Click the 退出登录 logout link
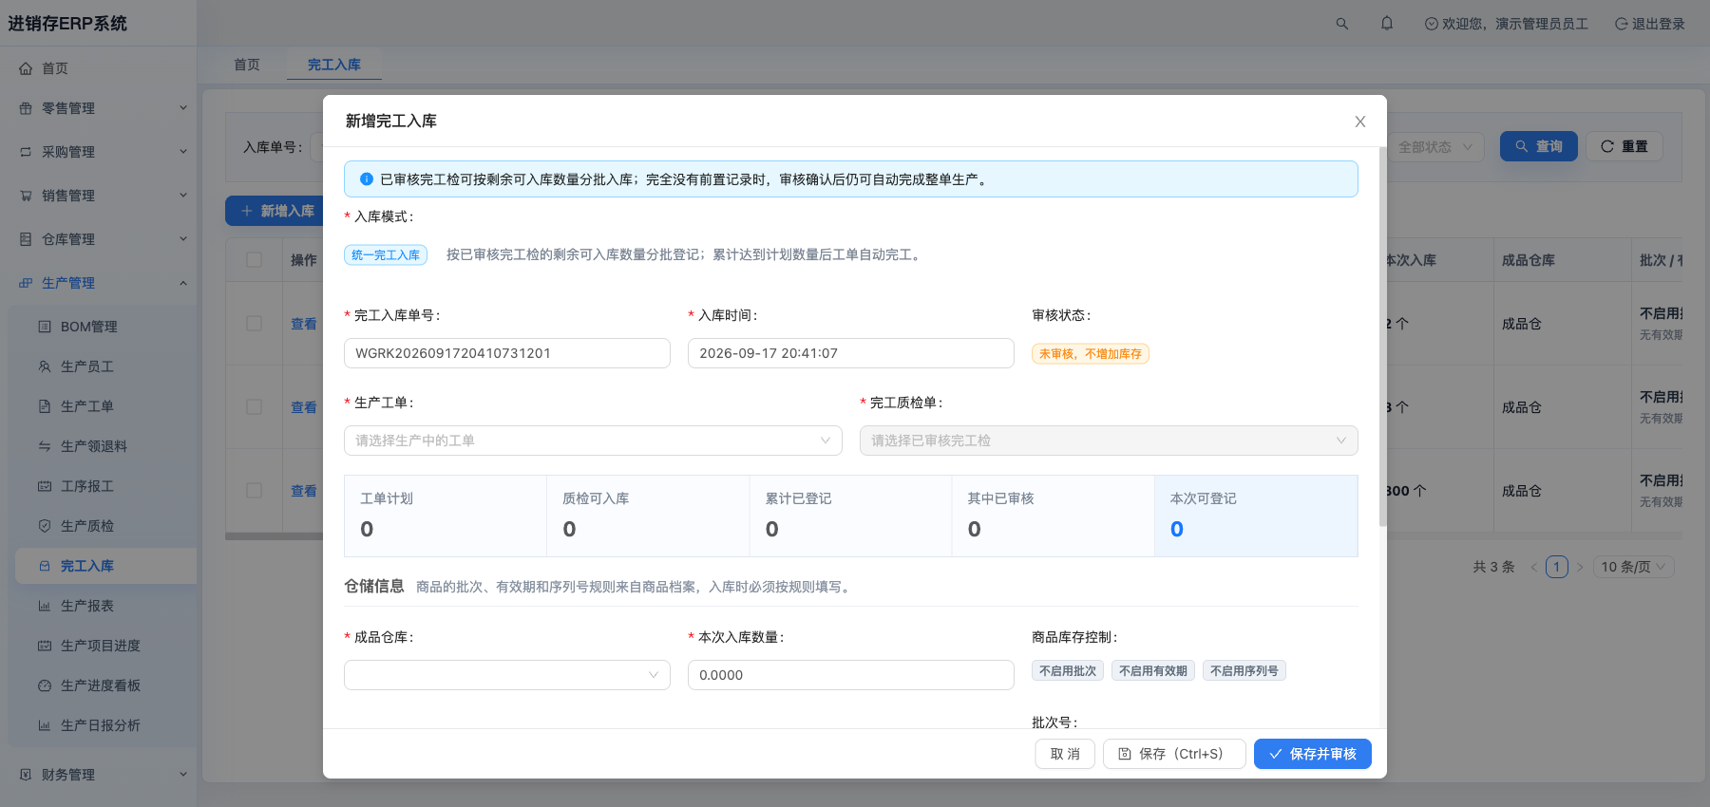 point(1650,24)
